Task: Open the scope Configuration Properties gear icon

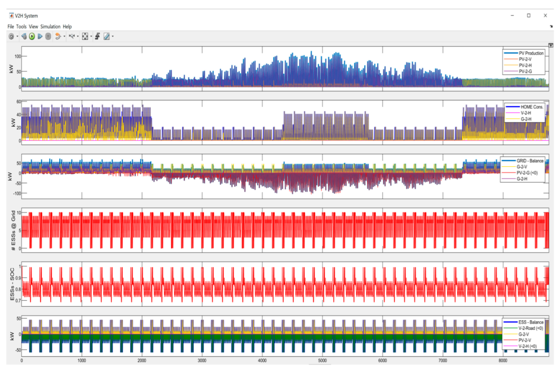Action: (11, 37)
